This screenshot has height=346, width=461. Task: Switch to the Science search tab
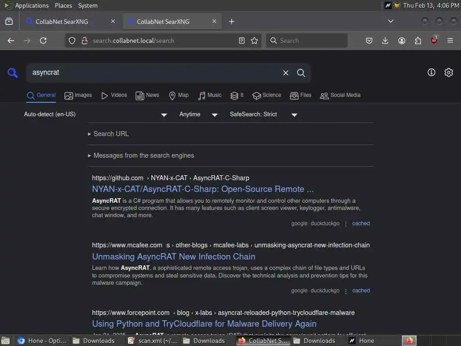267,96
